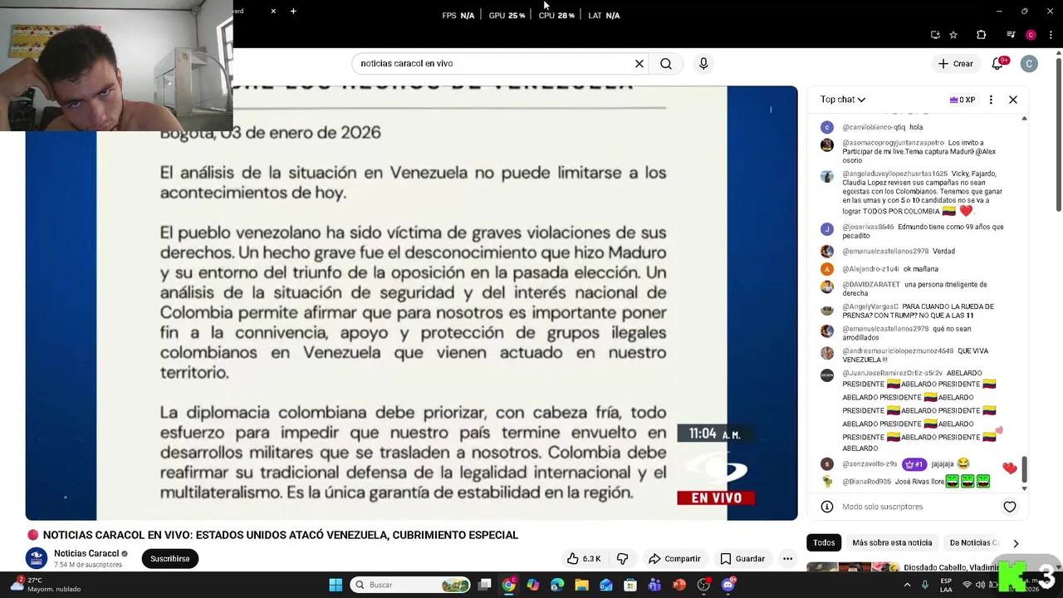Click the magnifier search button
Image resolution: width=1063 pixels, height=598 pixels.
click(x=666, y=63)
